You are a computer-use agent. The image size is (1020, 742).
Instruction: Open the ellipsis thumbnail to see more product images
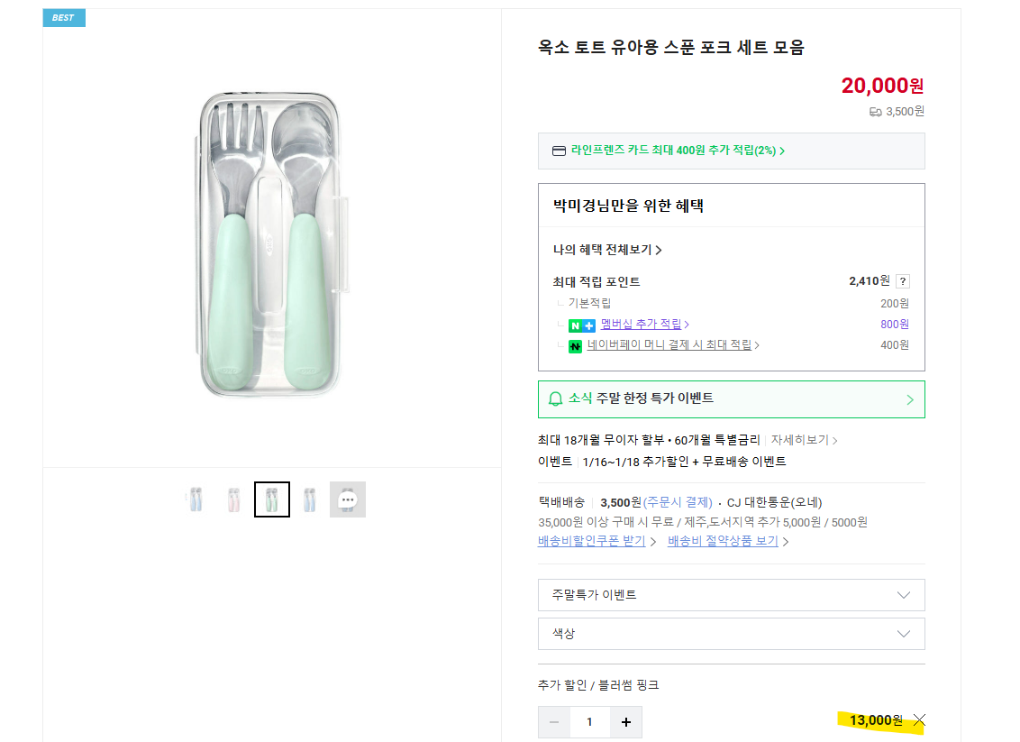(347, 499)
